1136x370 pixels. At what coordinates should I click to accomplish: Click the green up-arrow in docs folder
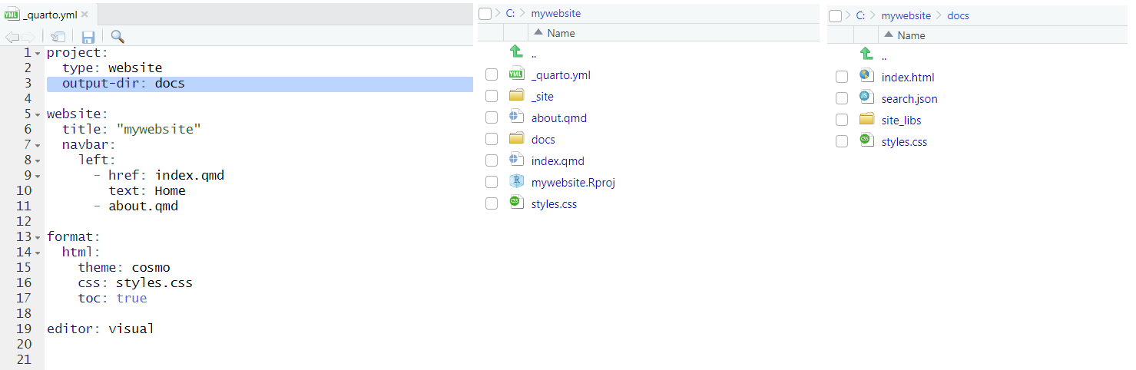[866, 55]
